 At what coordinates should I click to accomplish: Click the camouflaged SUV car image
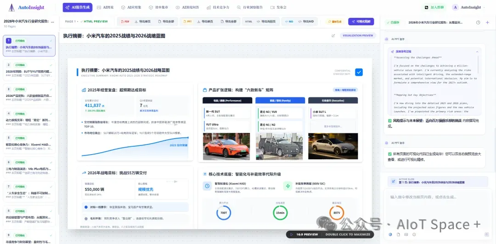click(x=280, y=146)
